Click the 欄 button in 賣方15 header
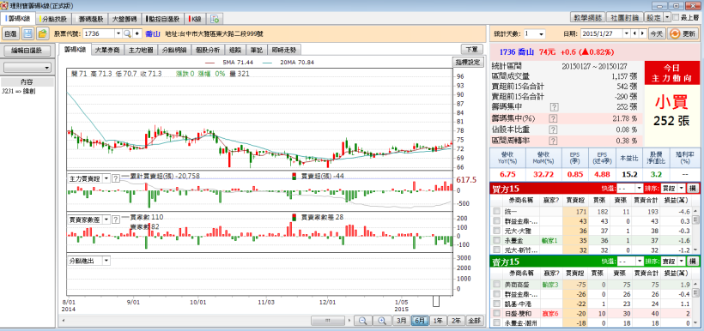This screenshot has width=704, height=331. (x=692, y=261)
